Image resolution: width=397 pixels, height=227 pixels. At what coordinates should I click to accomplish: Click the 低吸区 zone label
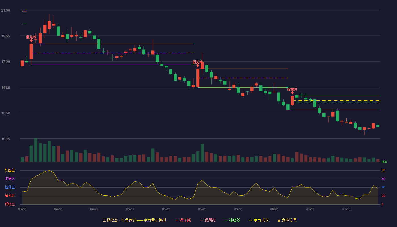coord(10,204)
